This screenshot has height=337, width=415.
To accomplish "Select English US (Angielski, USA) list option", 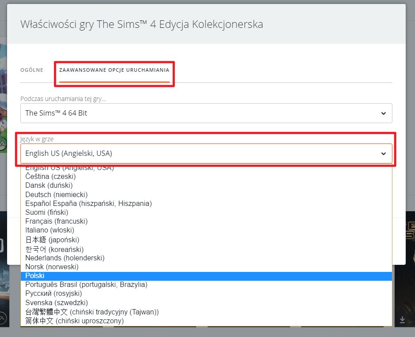I will [x=206, y=168].
